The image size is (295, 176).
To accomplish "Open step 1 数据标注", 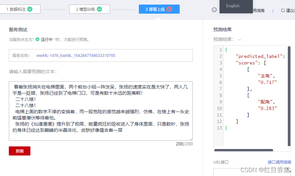I will (20, 9).
